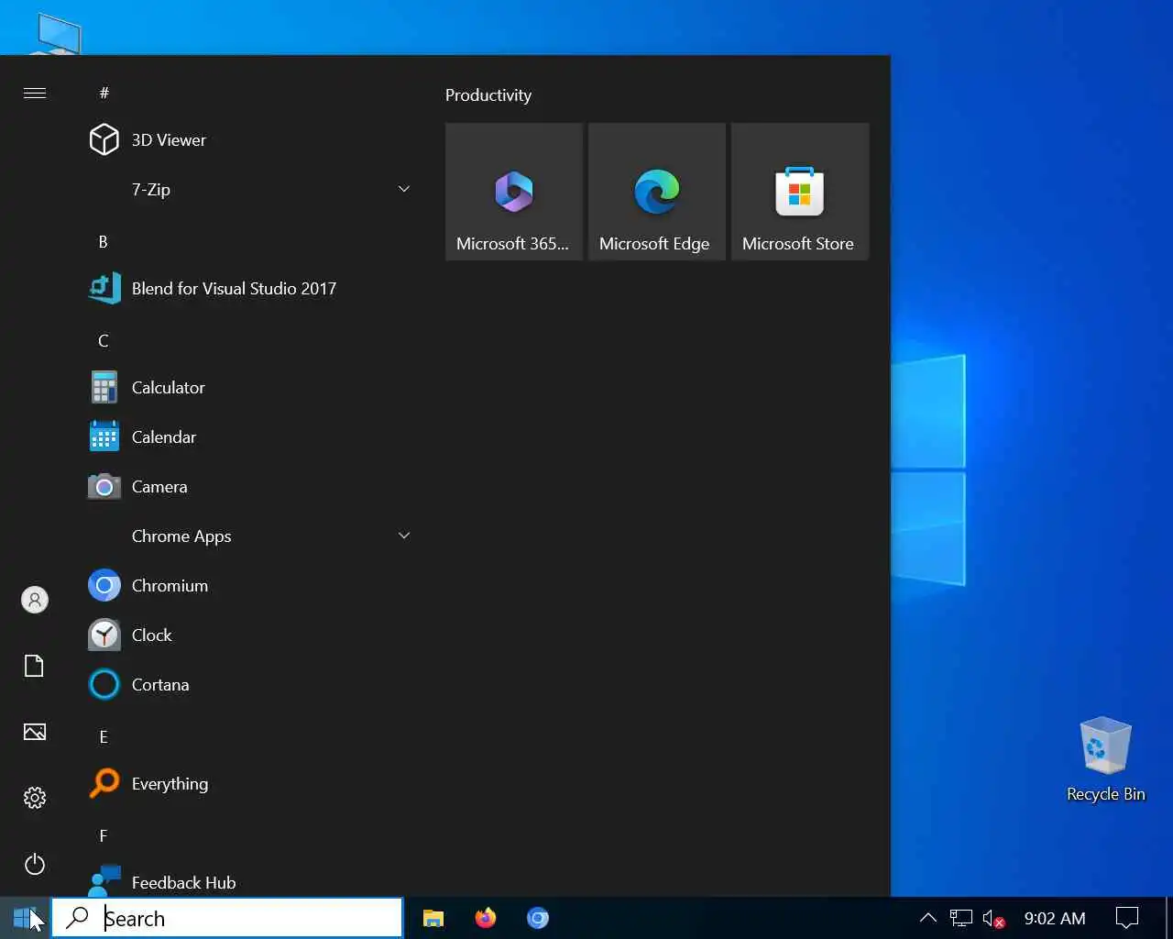Open the clock showing 9:02 AM
The height and width of the screenshot is (939, 1173).
click(x=1055, y=918)
